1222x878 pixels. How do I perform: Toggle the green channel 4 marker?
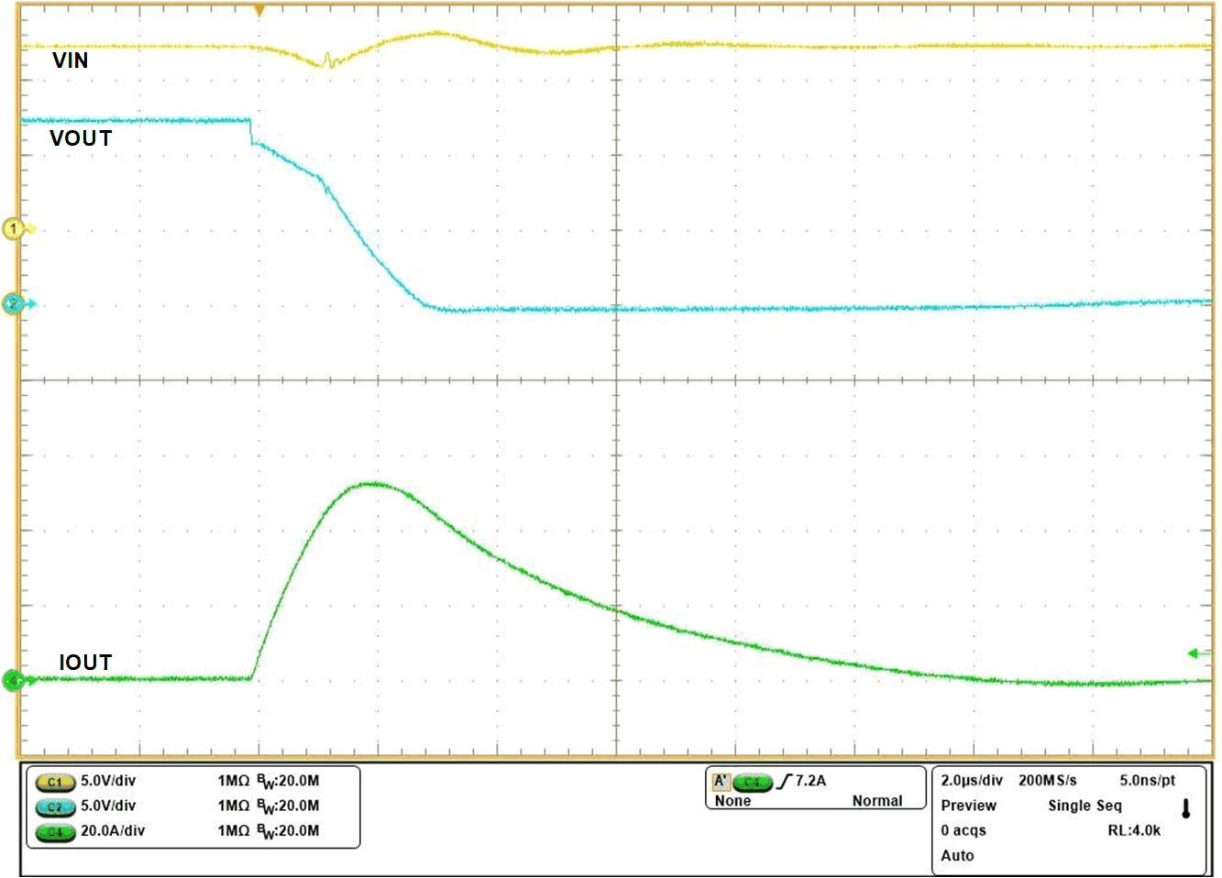[13, 680]
